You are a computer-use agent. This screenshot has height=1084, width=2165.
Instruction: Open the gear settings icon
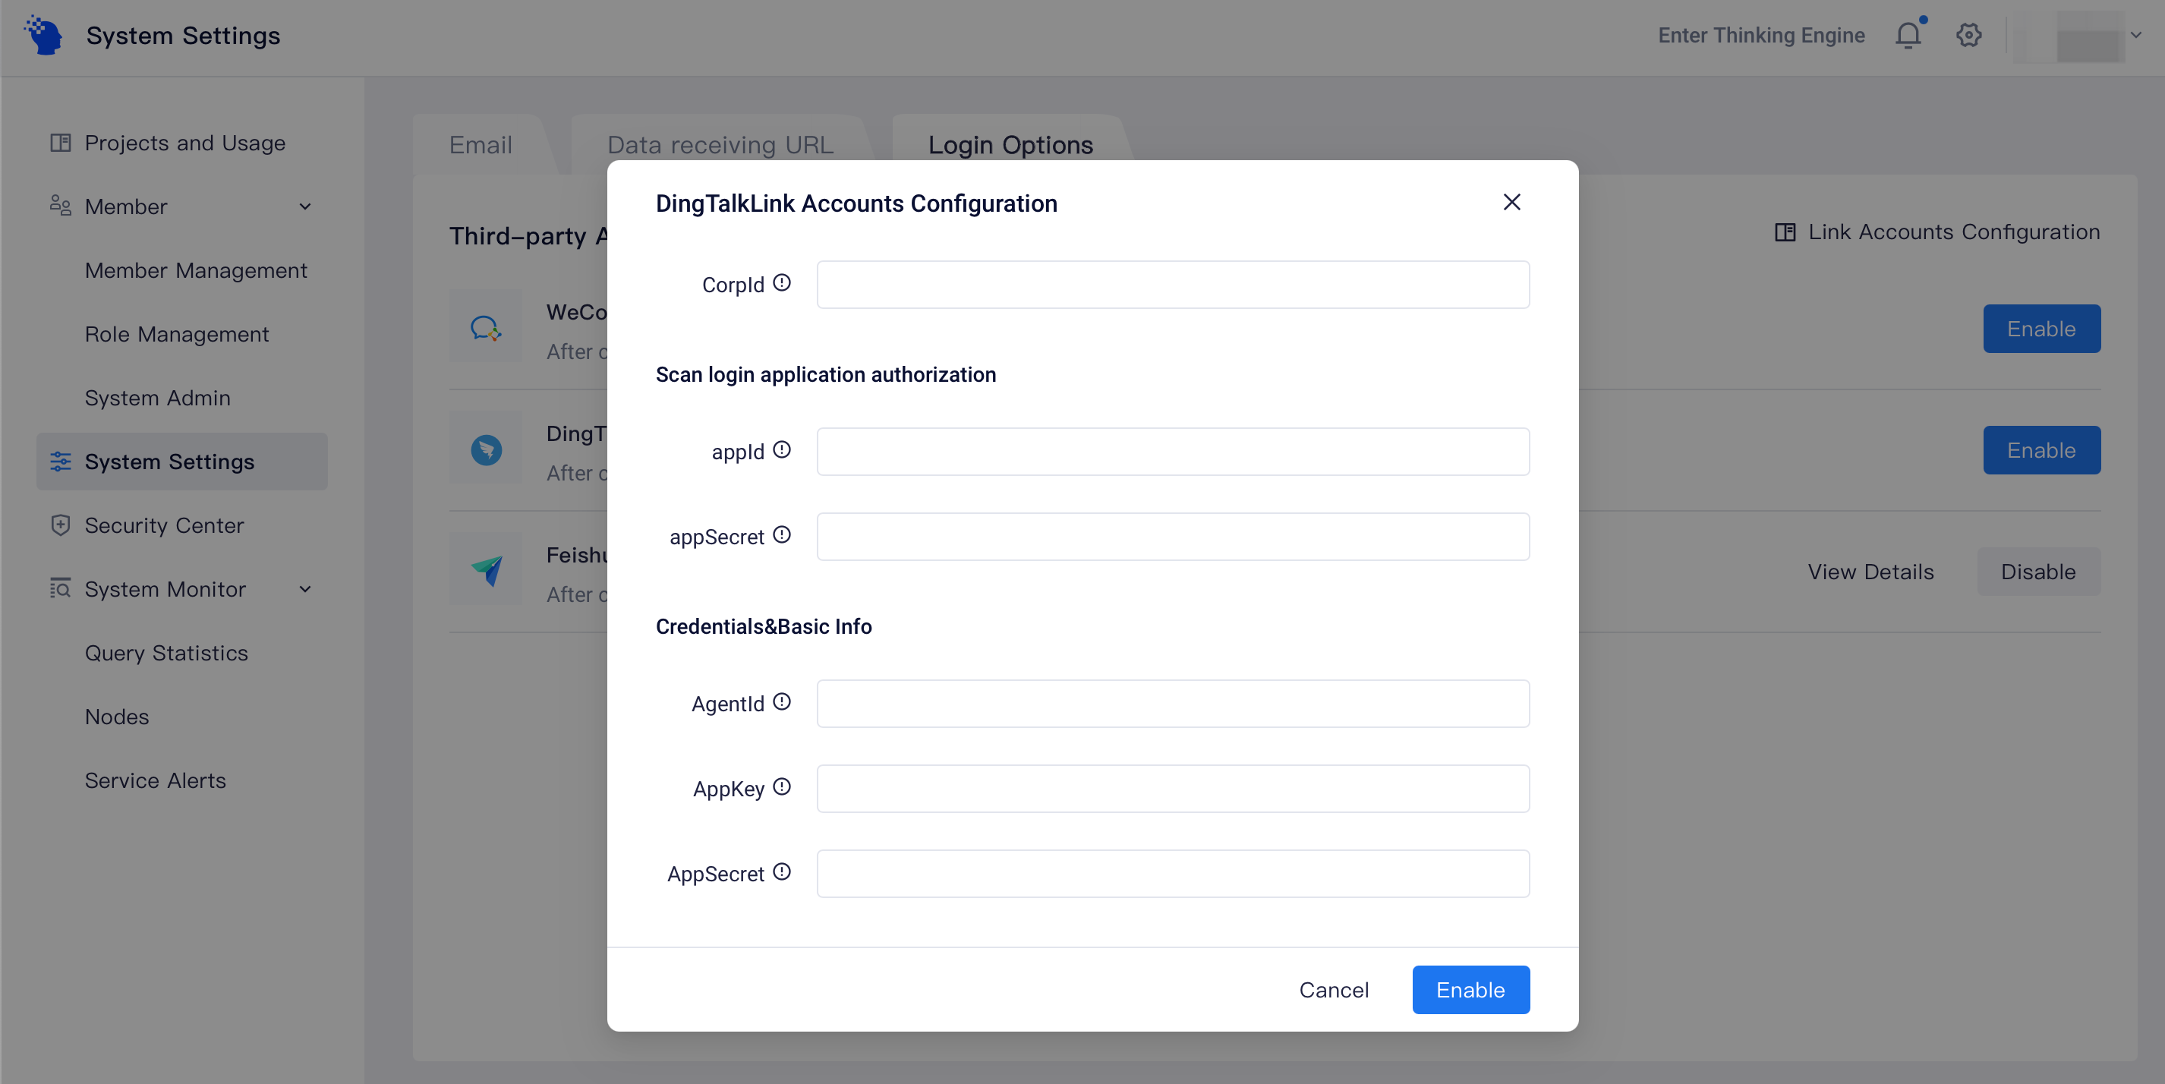coord(1968,34)
